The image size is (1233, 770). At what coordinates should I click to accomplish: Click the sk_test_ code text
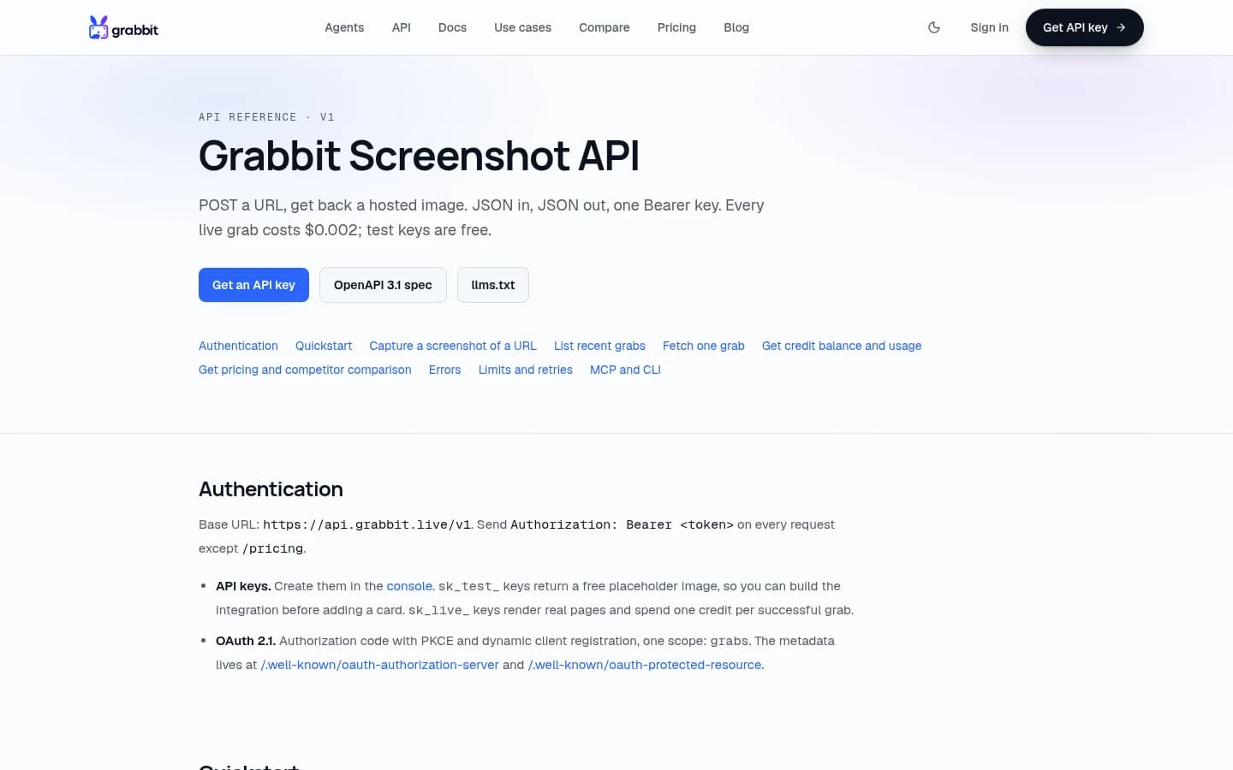469,586
